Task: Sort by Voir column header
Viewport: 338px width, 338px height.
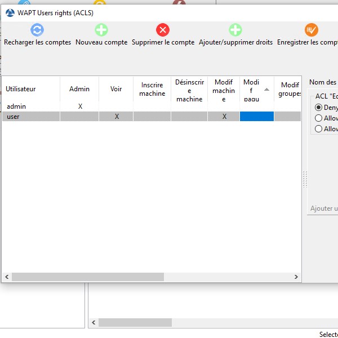Action: [116, 89]
